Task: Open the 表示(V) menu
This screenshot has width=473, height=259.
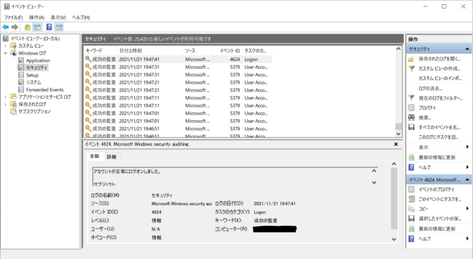Action: coord(58,18)
